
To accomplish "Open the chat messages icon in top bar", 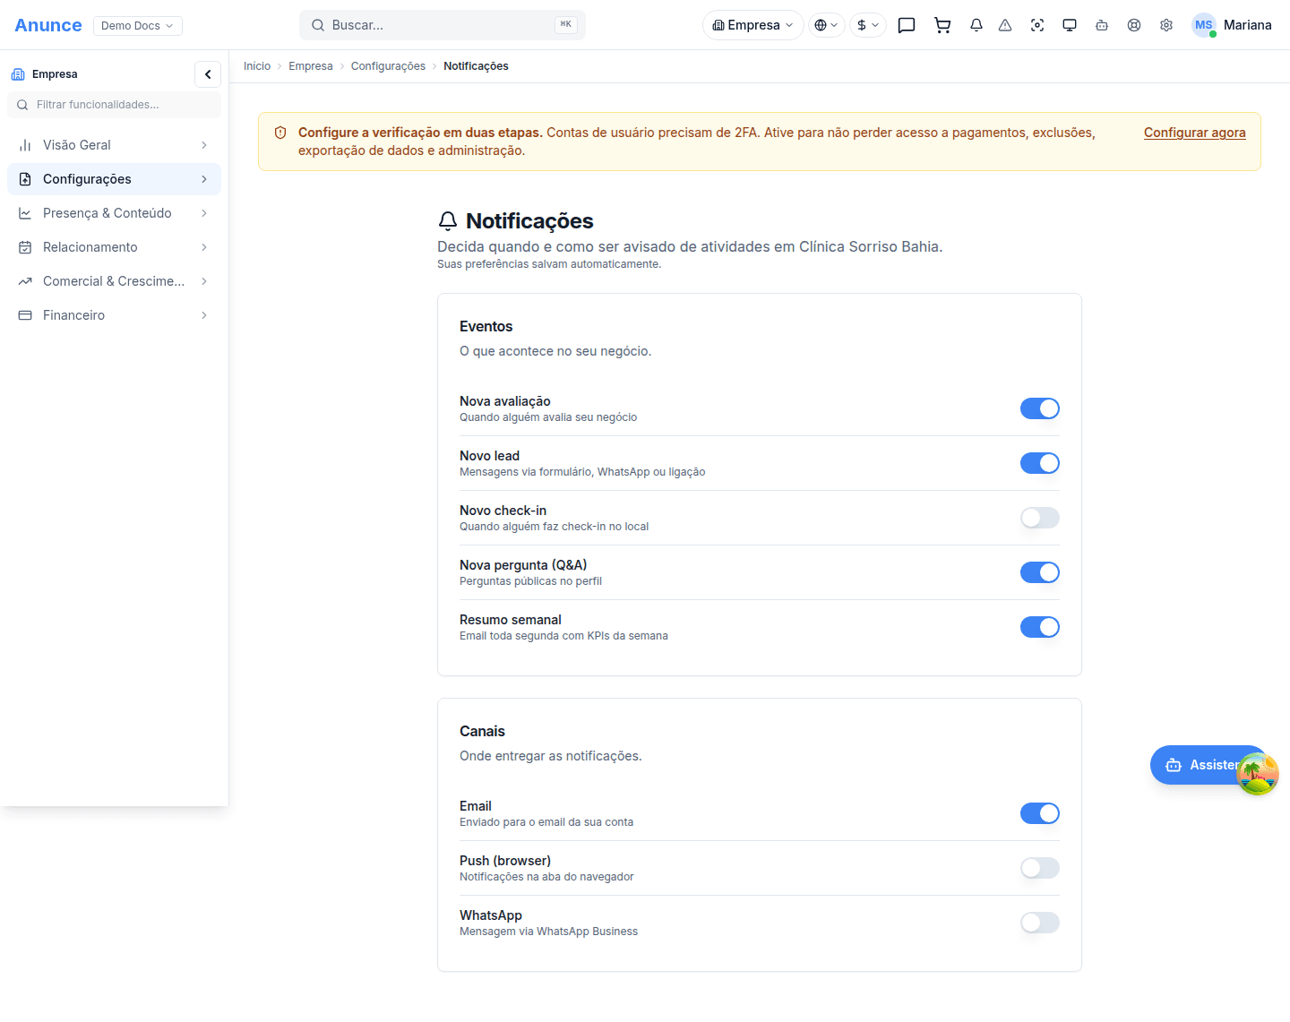I will pos(907,25).
